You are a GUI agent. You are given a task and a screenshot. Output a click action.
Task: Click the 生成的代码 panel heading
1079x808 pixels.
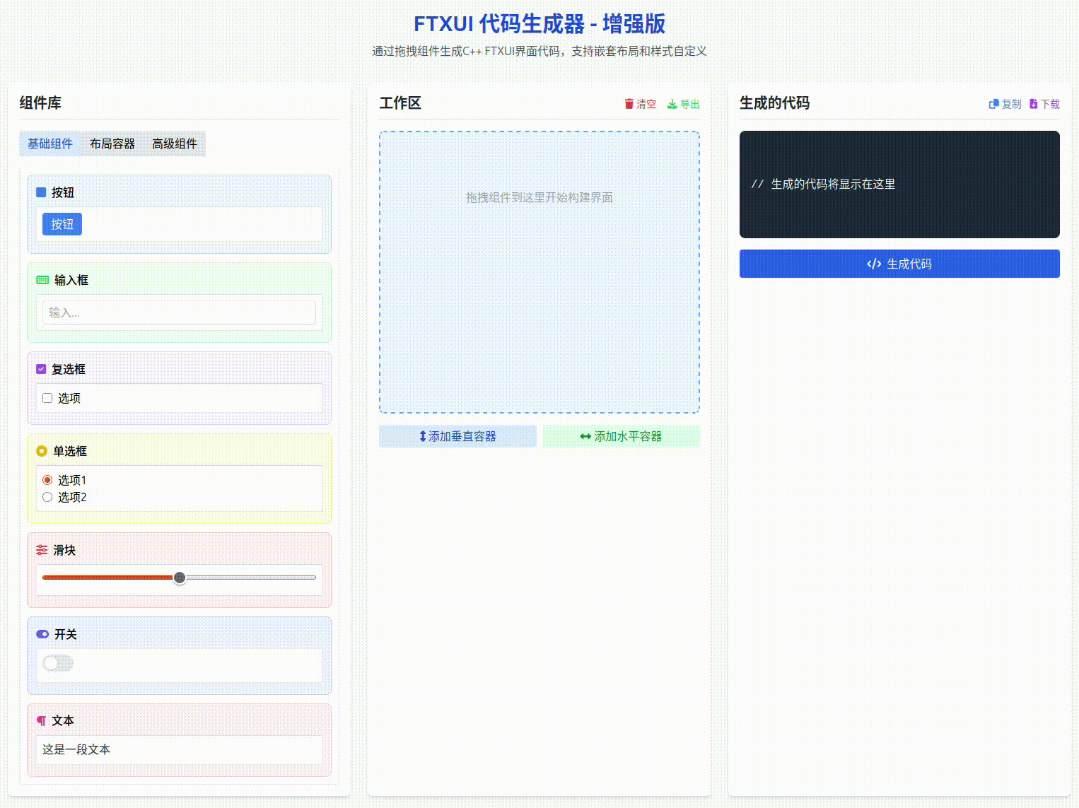pyautogui.click(x=774, y=103)
